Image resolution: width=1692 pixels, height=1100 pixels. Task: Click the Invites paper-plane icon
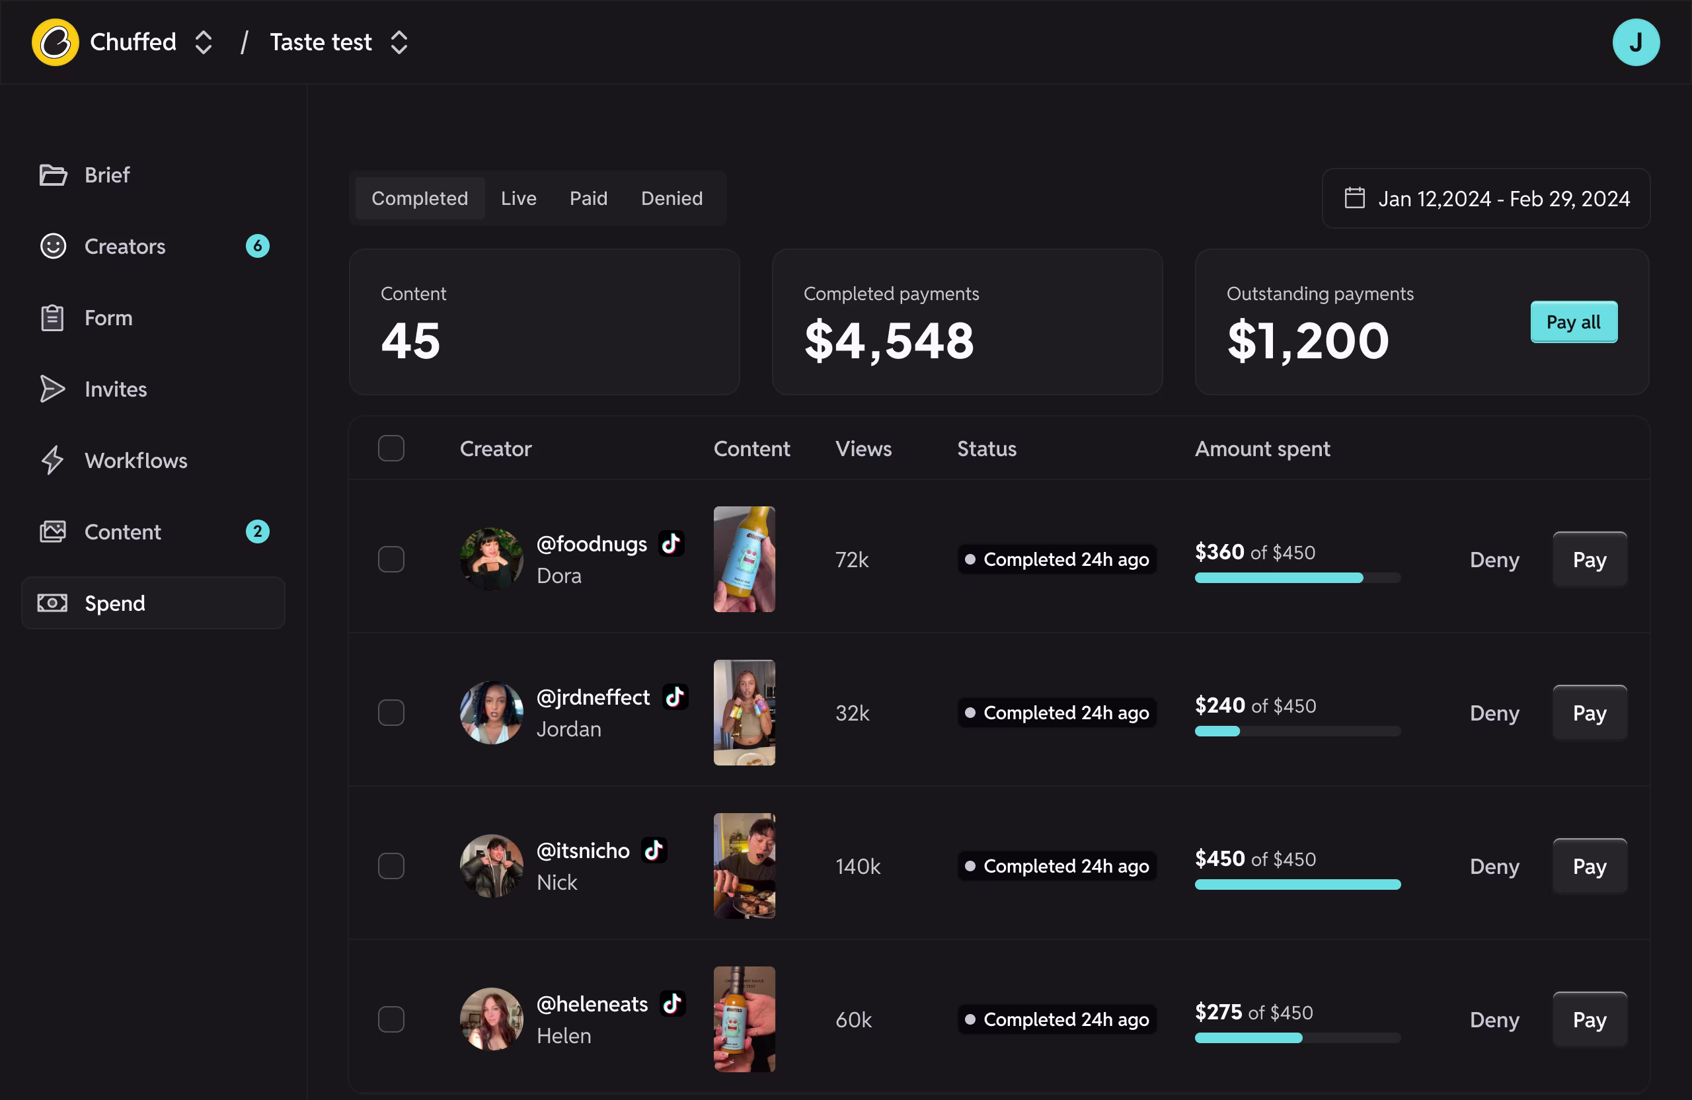(53, 389)
